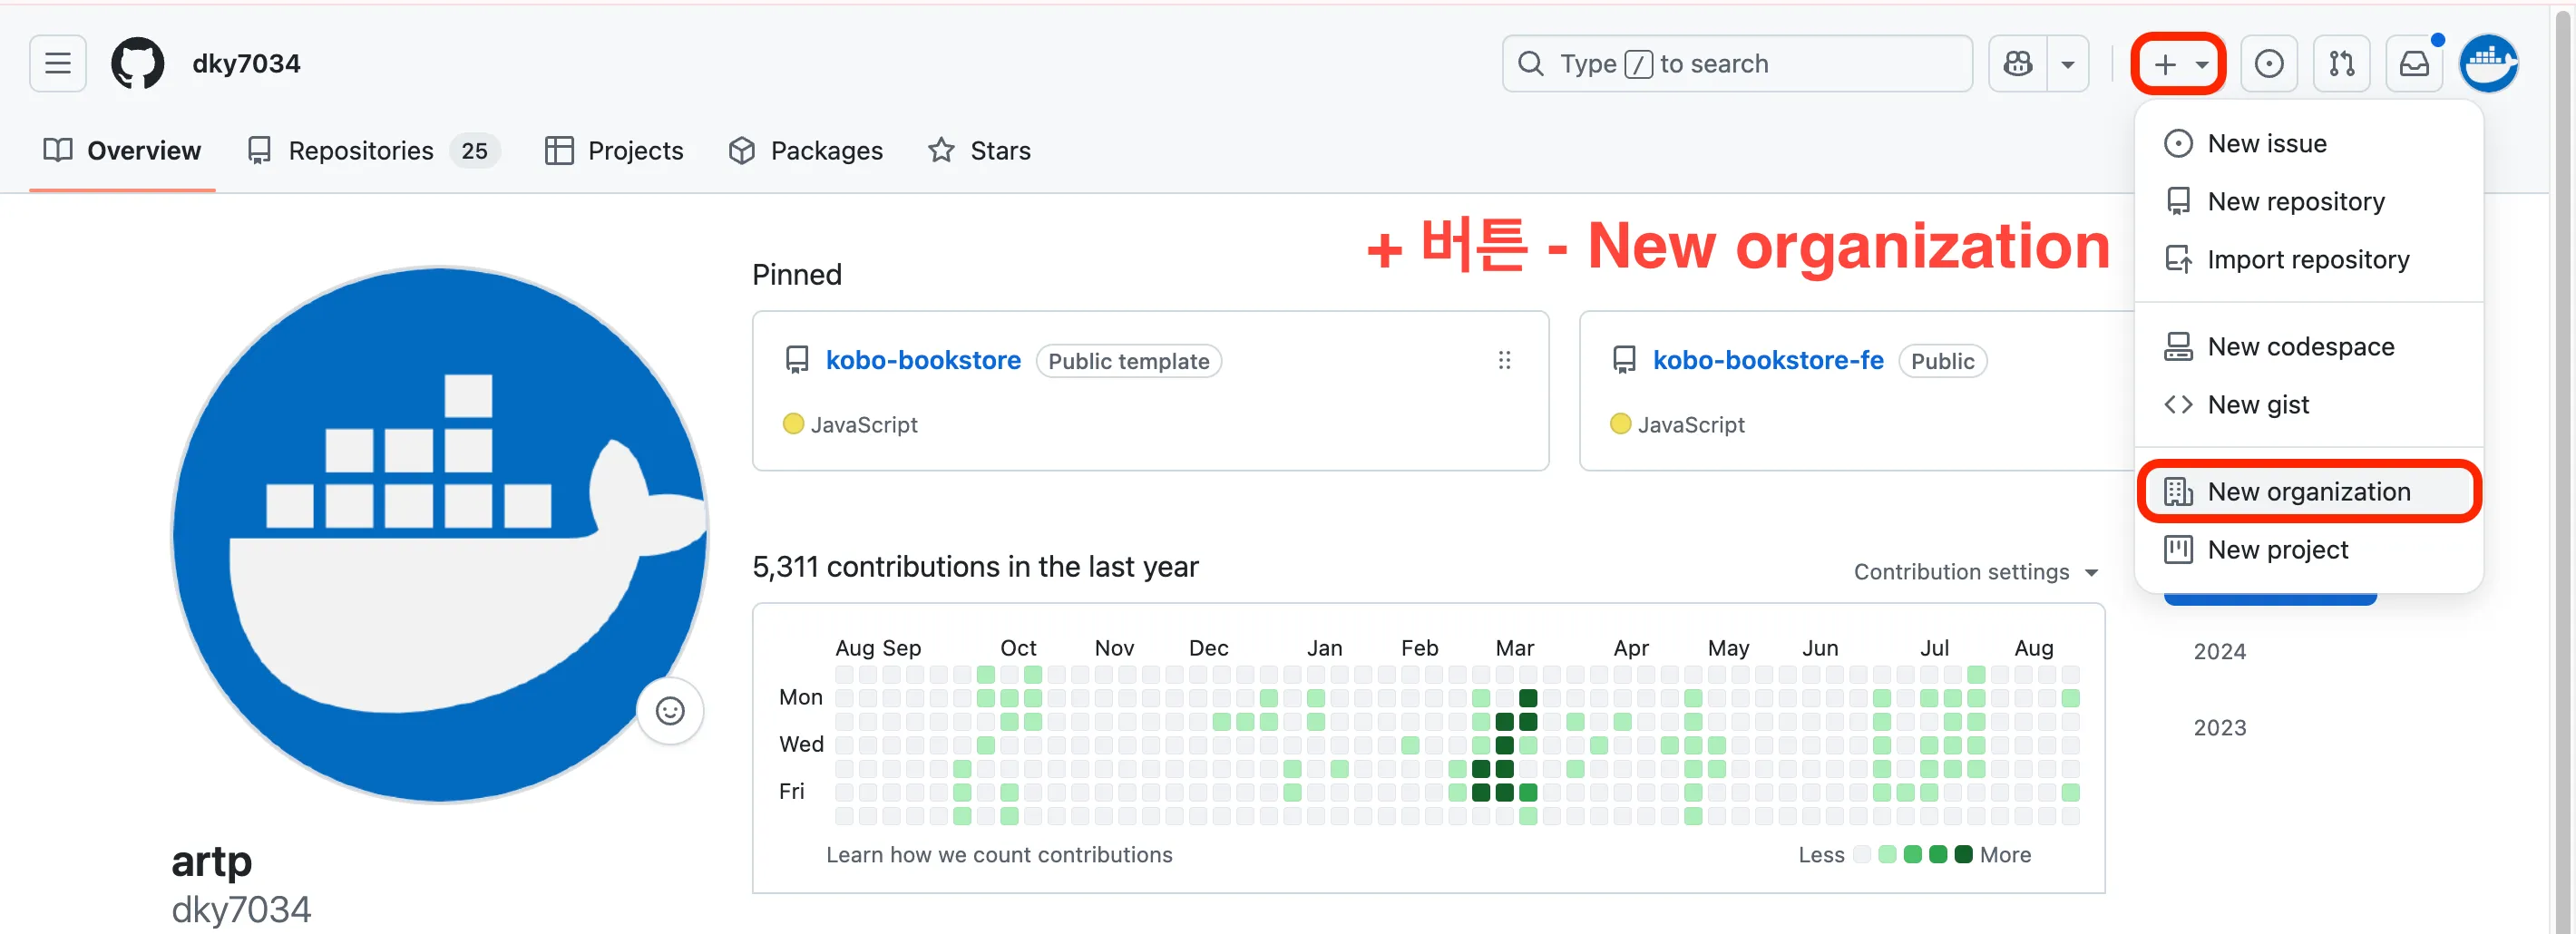
Task: Open the Copilot chat icon
Action: click(x=2018, y=64)
